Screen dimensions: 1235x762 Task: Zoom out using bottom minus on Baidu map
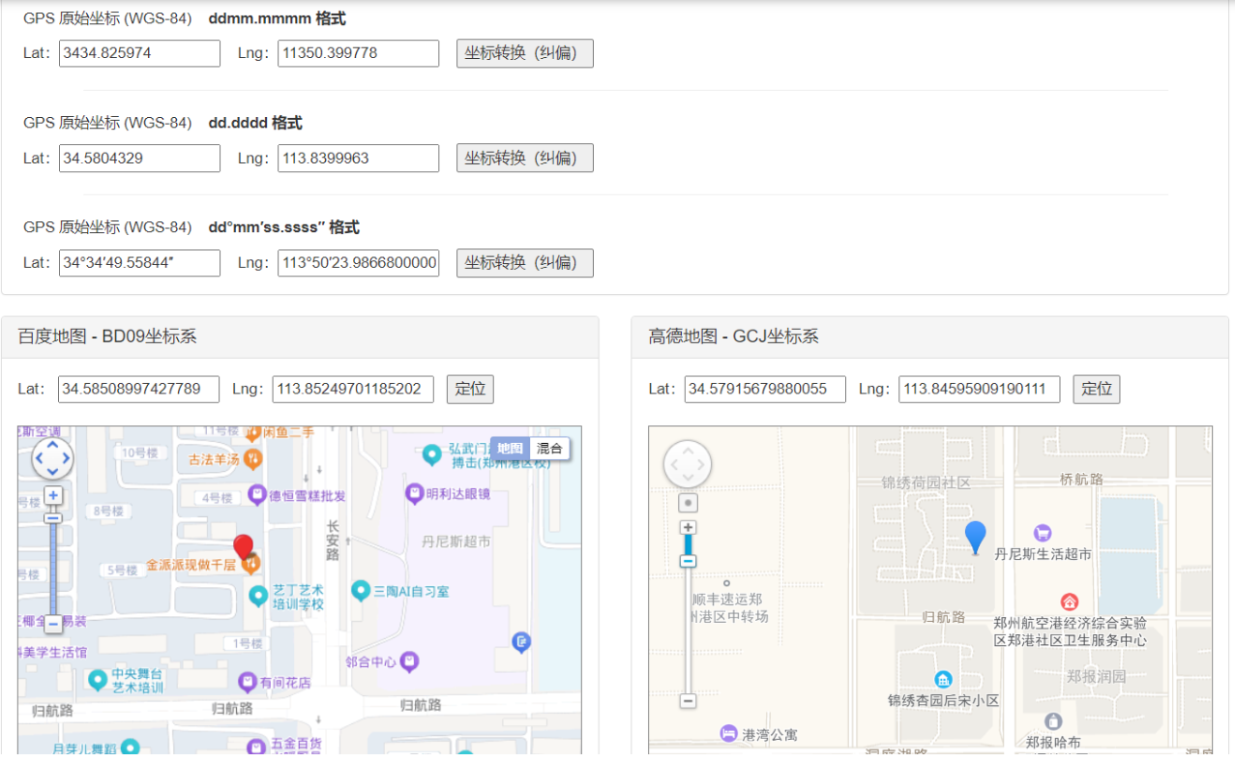click(x=53, y=626)
